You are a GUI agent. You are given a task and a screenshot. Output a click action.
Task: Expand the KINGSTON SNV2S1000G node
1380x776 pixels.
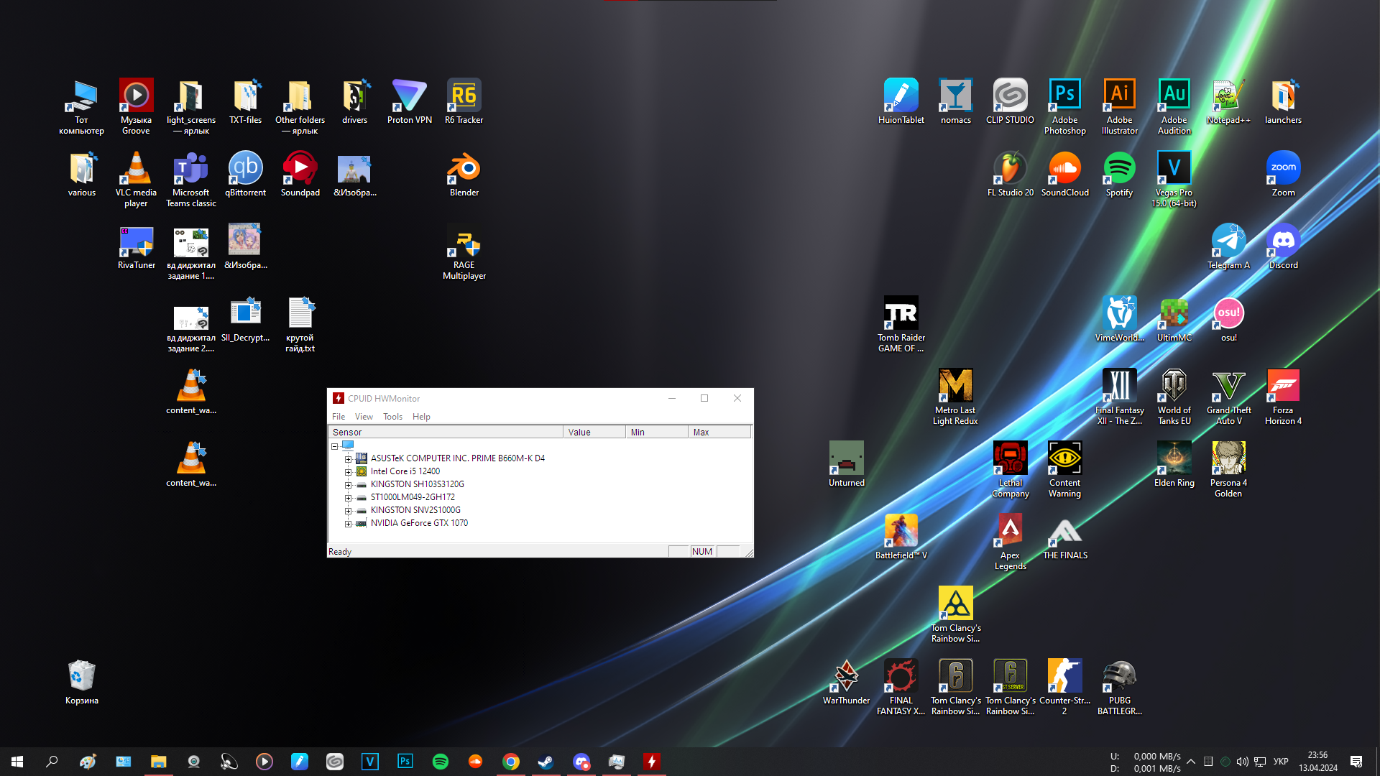[x=348, y=511]
